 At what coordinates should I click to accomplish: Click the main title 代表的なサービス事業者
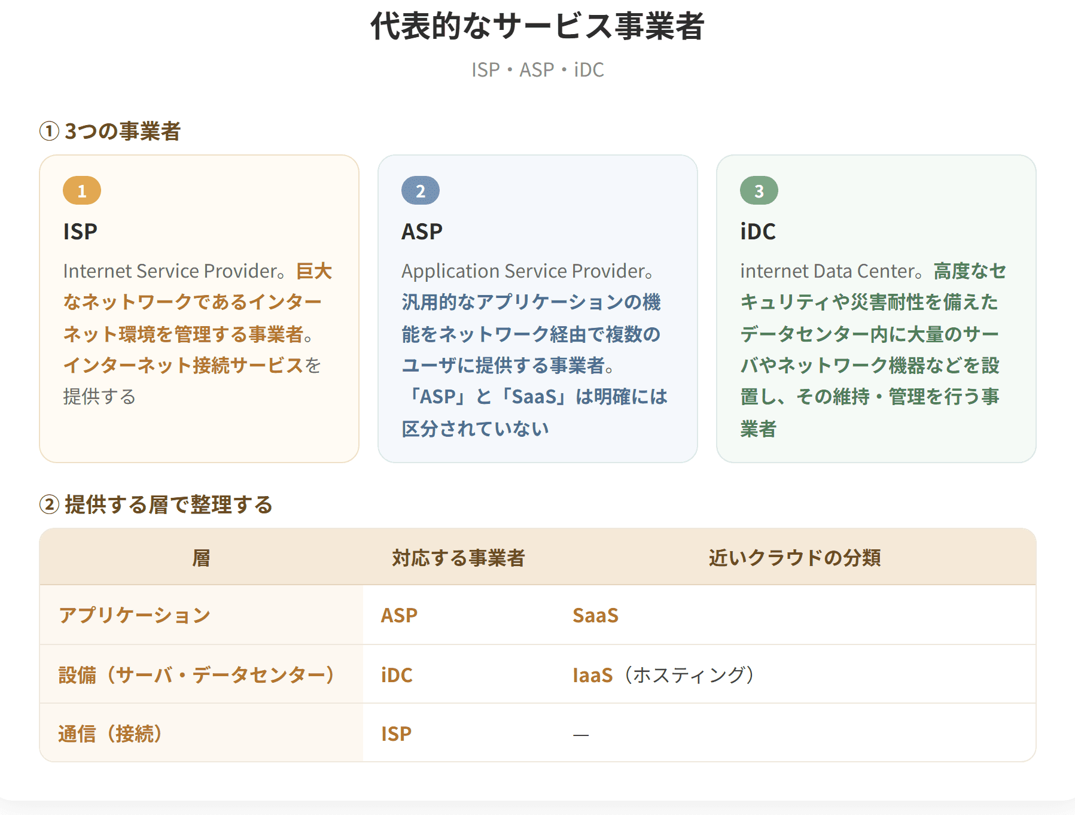coord(537,26)
